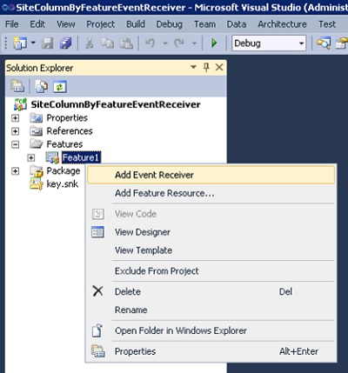Click the Cut scissors icon
Image resolution: width=348 pixels, height=373 pixels.
point(90,43)
